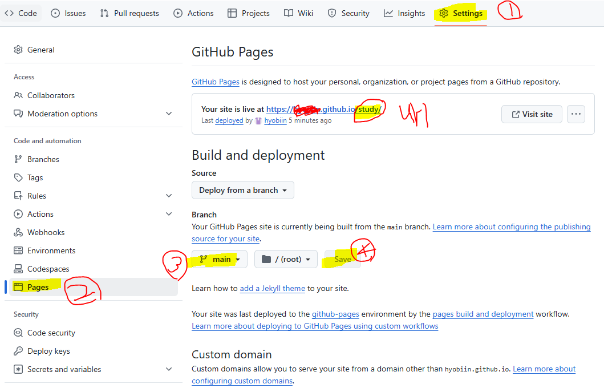Screen dimensions: 604x388
Task: Click Learn more about deploying using custom workflows
Action: pos(315,326)
